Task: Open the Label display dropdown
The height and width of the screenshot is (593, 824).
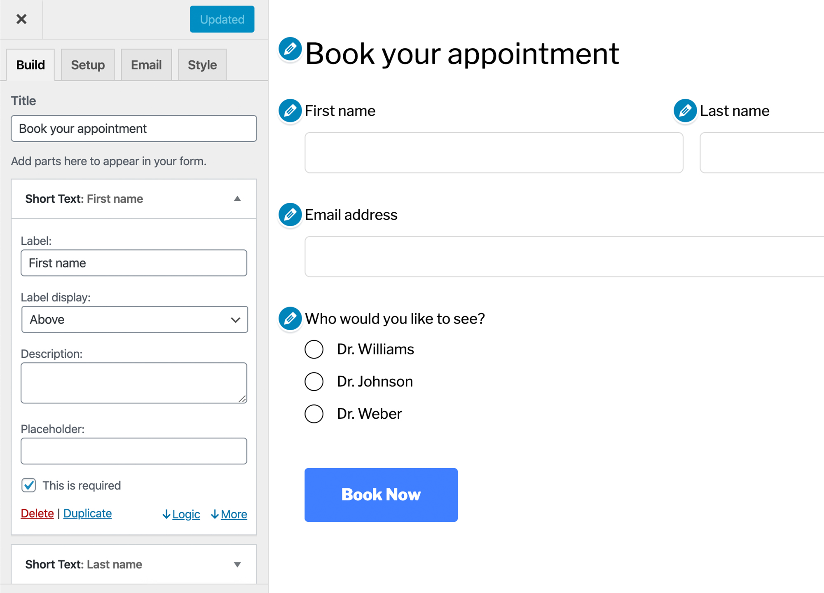Action: click(134, 319)
